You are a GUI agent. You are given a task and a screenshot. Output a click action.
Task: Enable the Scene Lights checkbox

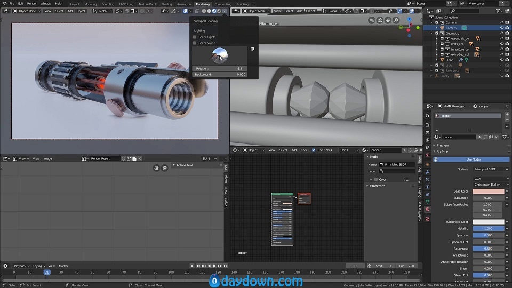pyautogui.click(x=195, y=37)
